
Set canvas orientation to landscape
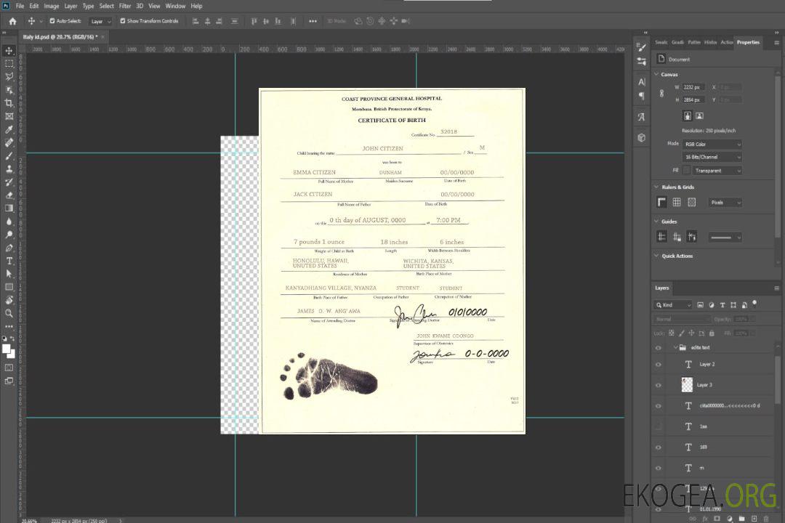[699, 116]
